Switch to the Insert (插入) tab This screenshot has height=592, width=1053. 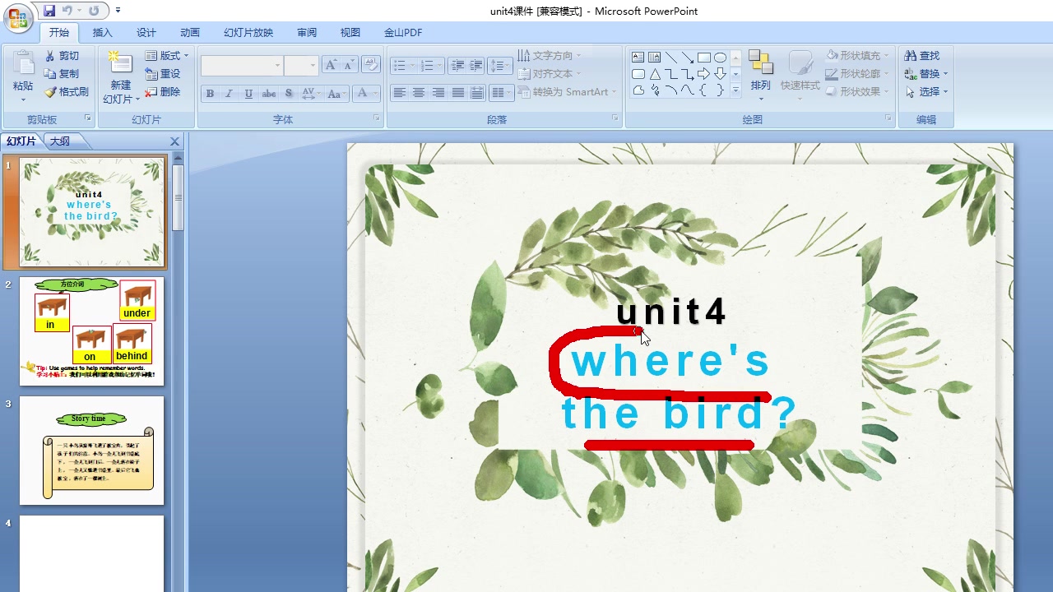tap(103, 33)
